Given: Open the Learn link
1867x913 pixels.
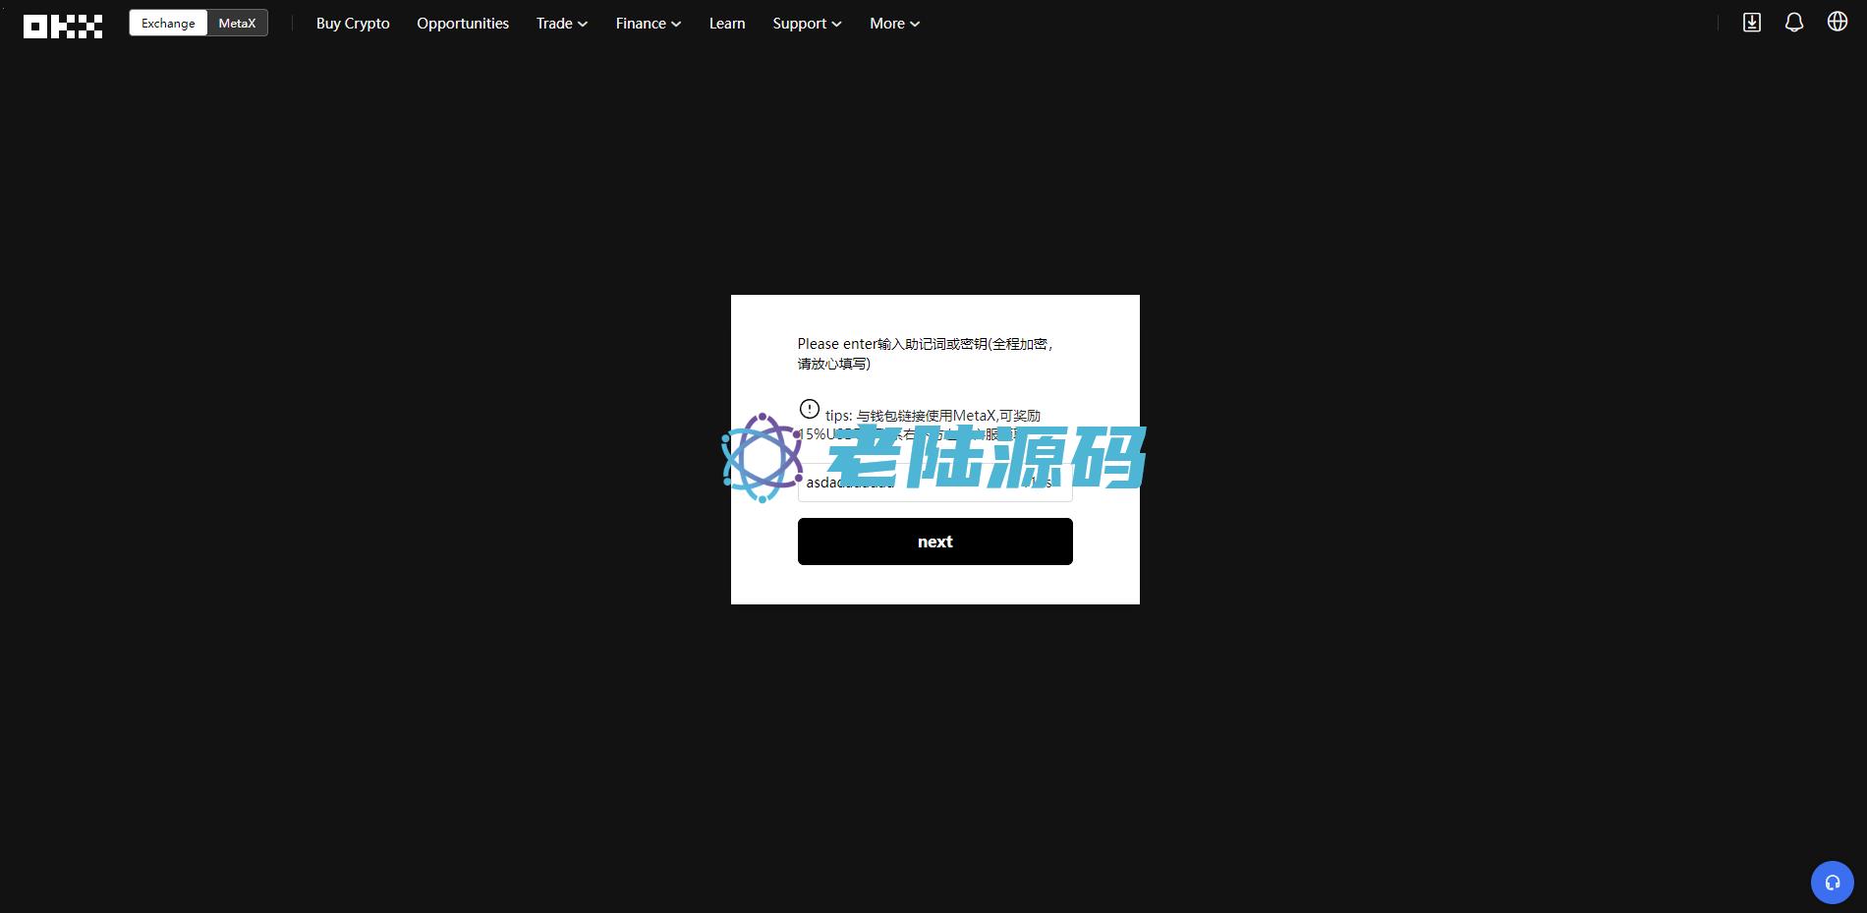Looking at the screenshot, I should point(727,24).
